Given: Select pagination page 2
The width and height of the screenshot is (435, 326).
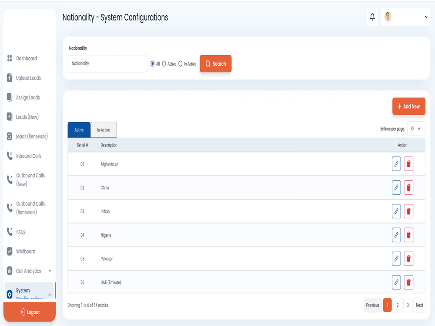Looking at the screenshot, I should [x=398, y=305].
